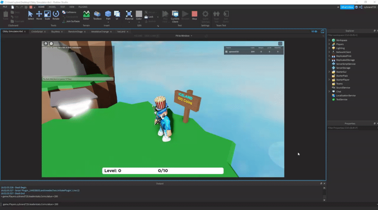Open the share icon near the username
Screen dimensions: 378x210
[x=361, y=7]
